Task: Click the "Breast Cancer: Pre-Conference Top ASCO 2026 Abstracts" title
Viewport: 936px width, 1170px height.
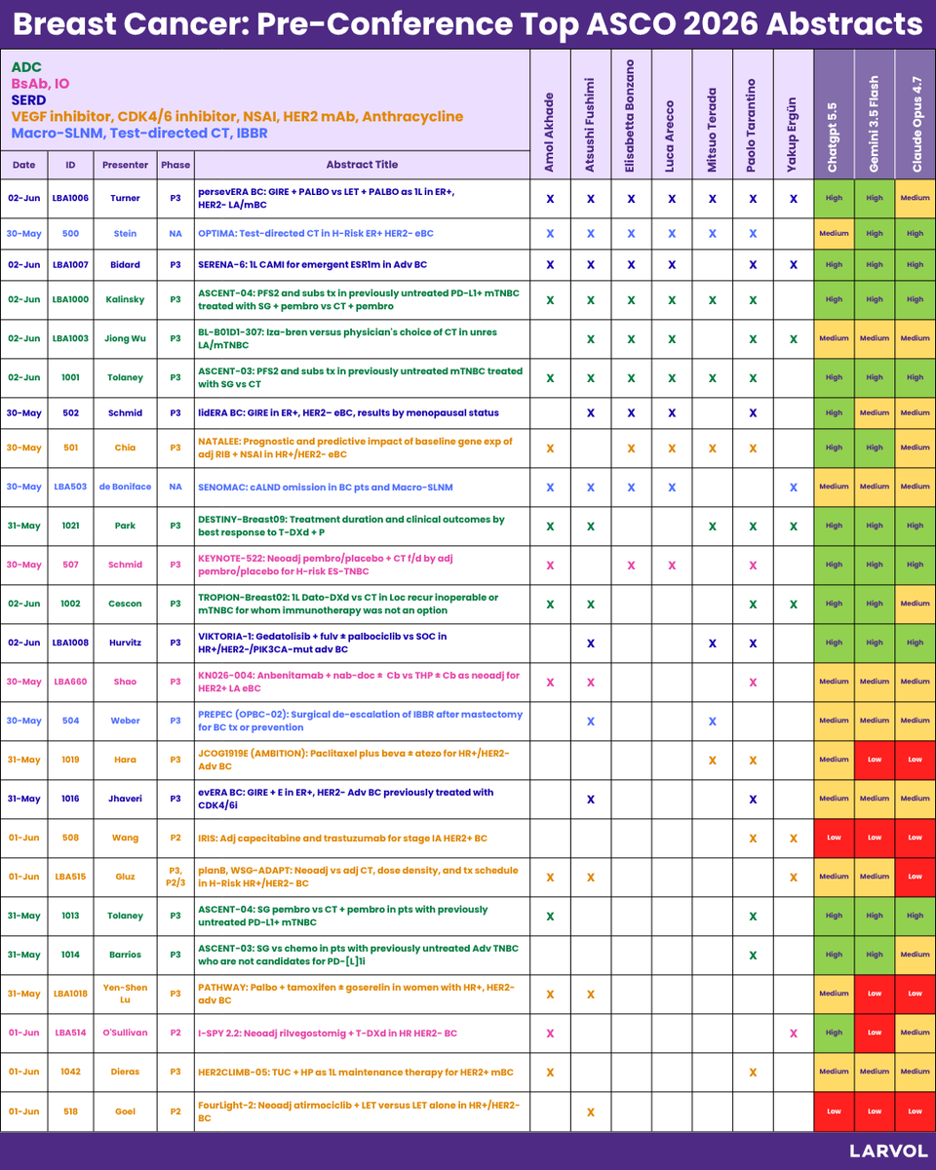Action: (x=468, y=23)
